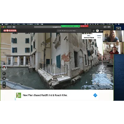124x124 pixels.
Task: Open the guess mini-map over the canal
Action: [102, 79]
